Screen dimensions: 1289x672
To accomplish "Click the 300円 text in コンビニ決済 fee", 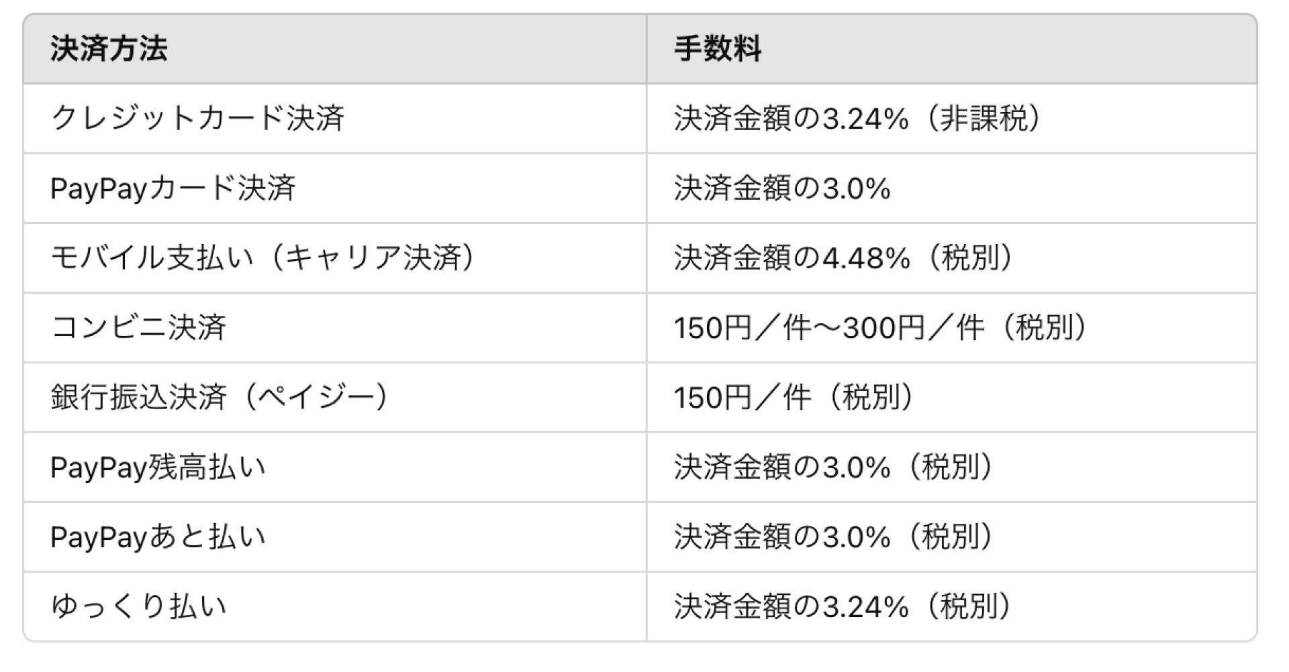I will [x=884, y=328].
